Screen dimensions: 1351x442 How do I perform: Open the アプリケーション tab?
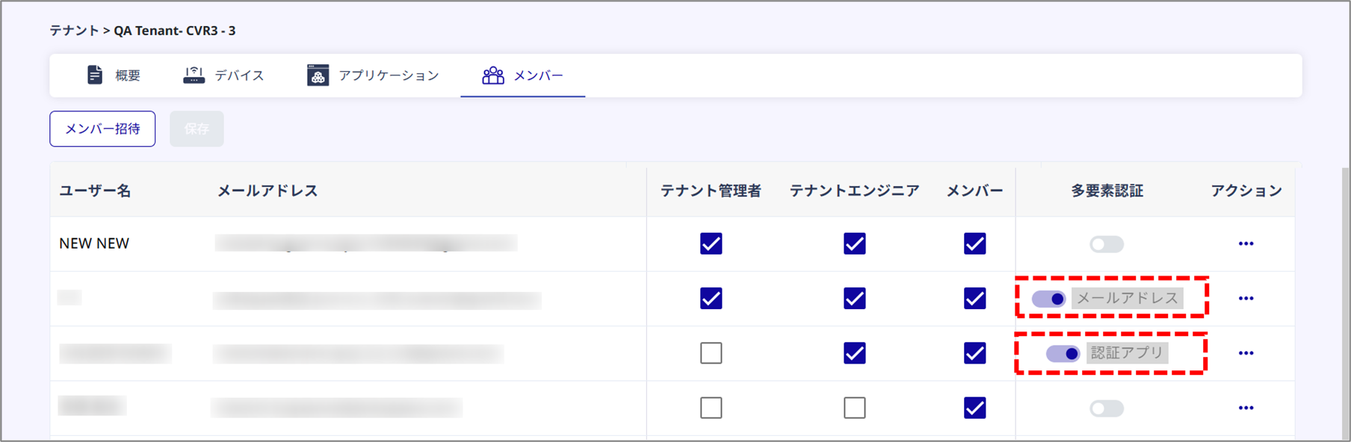pos(373,75)
